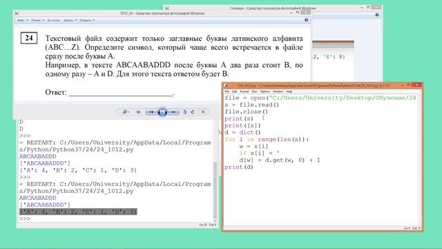Screen dimensions: 442x249
Task: Open the help icon in 1012_24 viewer
Action: pyautogui.click(x=307, y=20)
